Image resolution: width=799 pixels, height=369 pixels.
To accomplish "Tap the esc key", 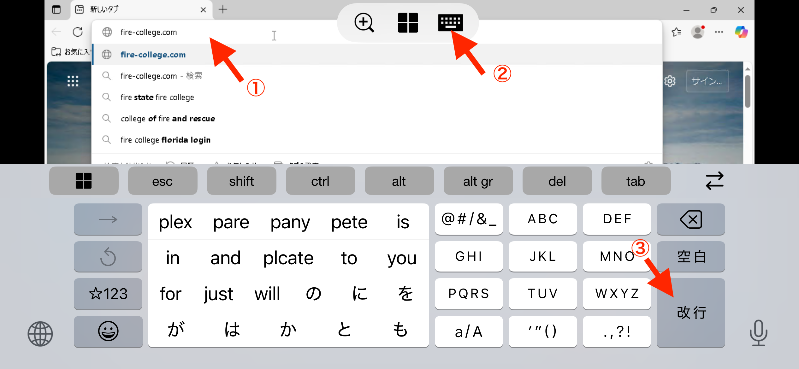I will tap(163, 181).
